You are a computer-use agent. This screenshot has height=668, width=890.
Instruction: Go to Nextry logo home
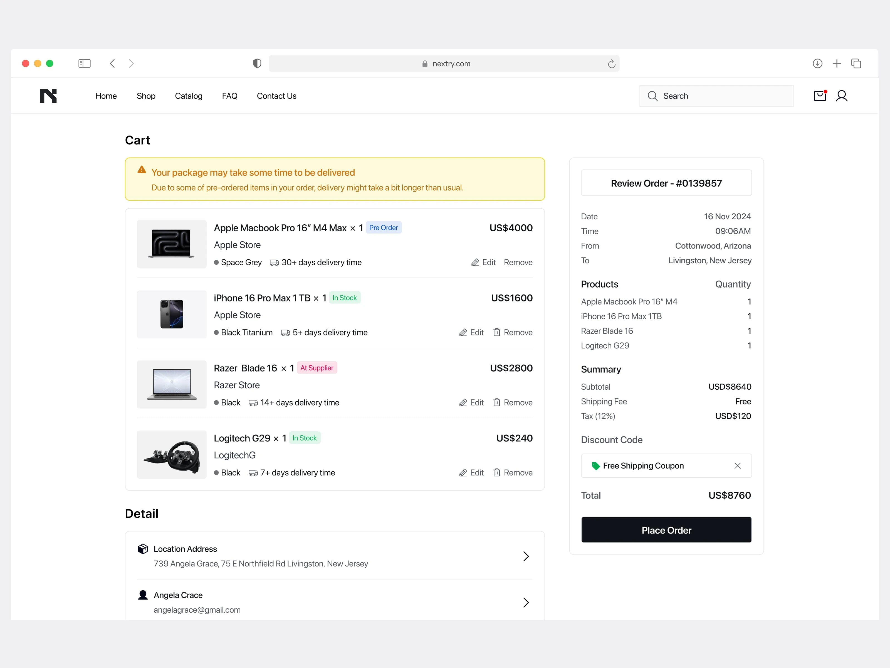point(48,96)
